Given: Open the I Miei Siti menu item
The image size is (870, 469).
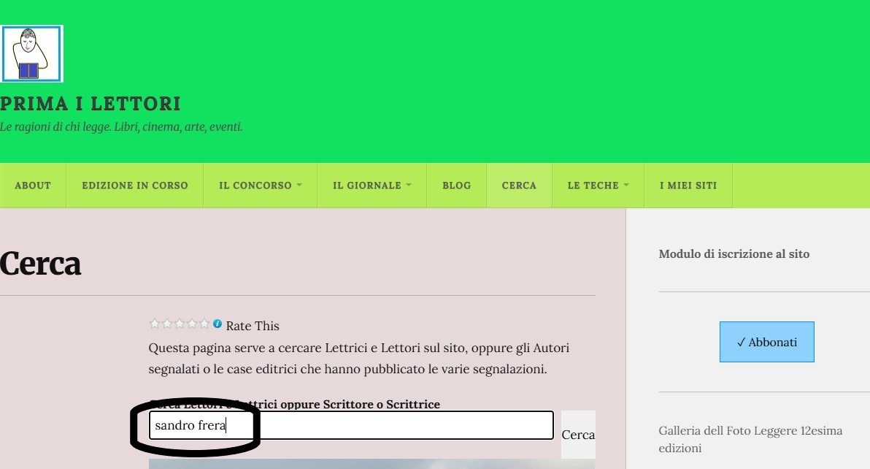Looking at the screenshot, I should point(688,186).
